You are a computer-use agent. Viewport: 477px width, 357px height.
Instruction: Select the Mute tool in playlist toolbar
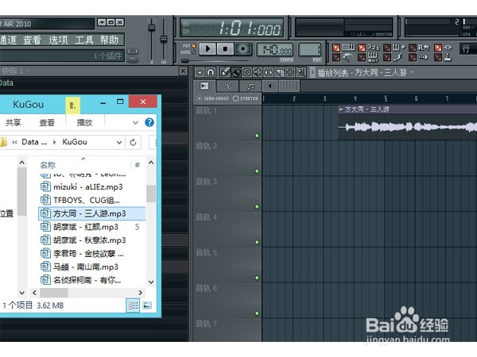(258, 72)
